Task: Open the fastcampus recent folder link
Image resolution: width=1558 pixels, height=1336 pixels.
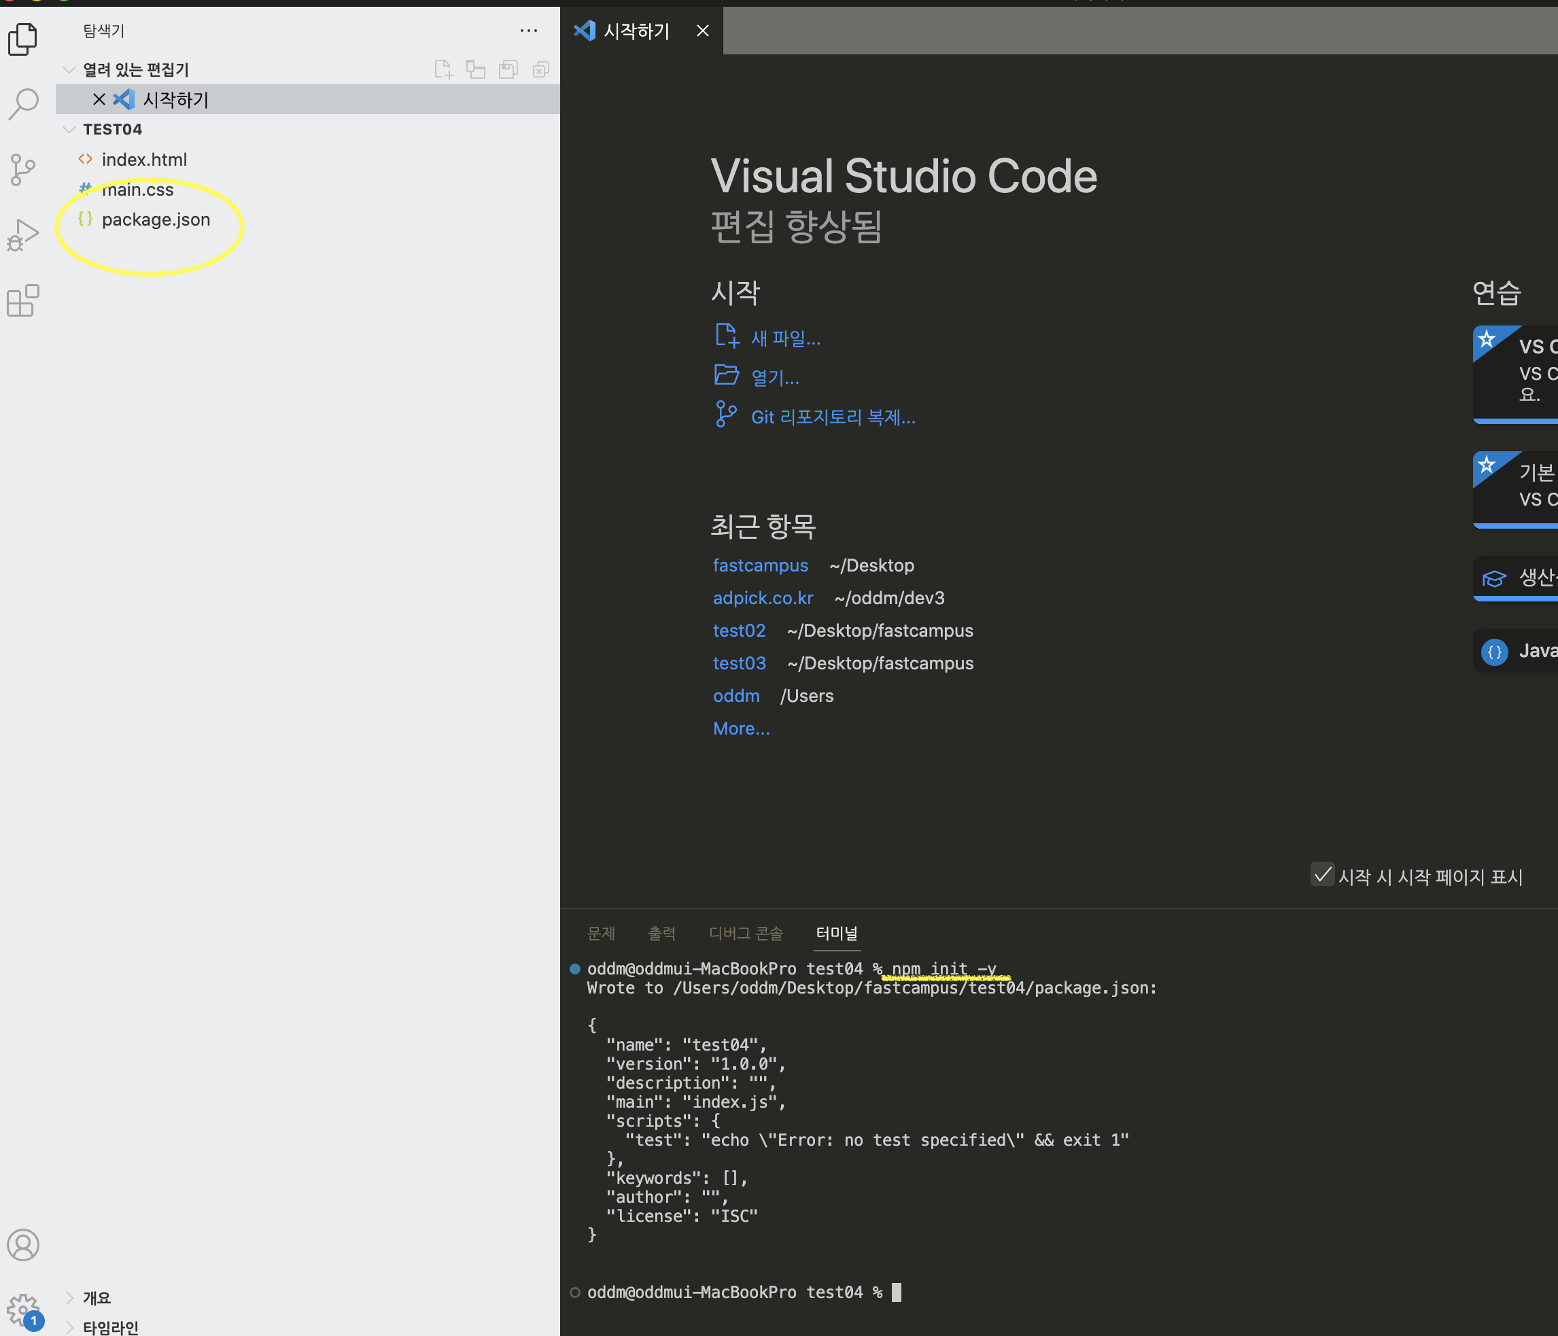Action: click(x=759, y=565)
